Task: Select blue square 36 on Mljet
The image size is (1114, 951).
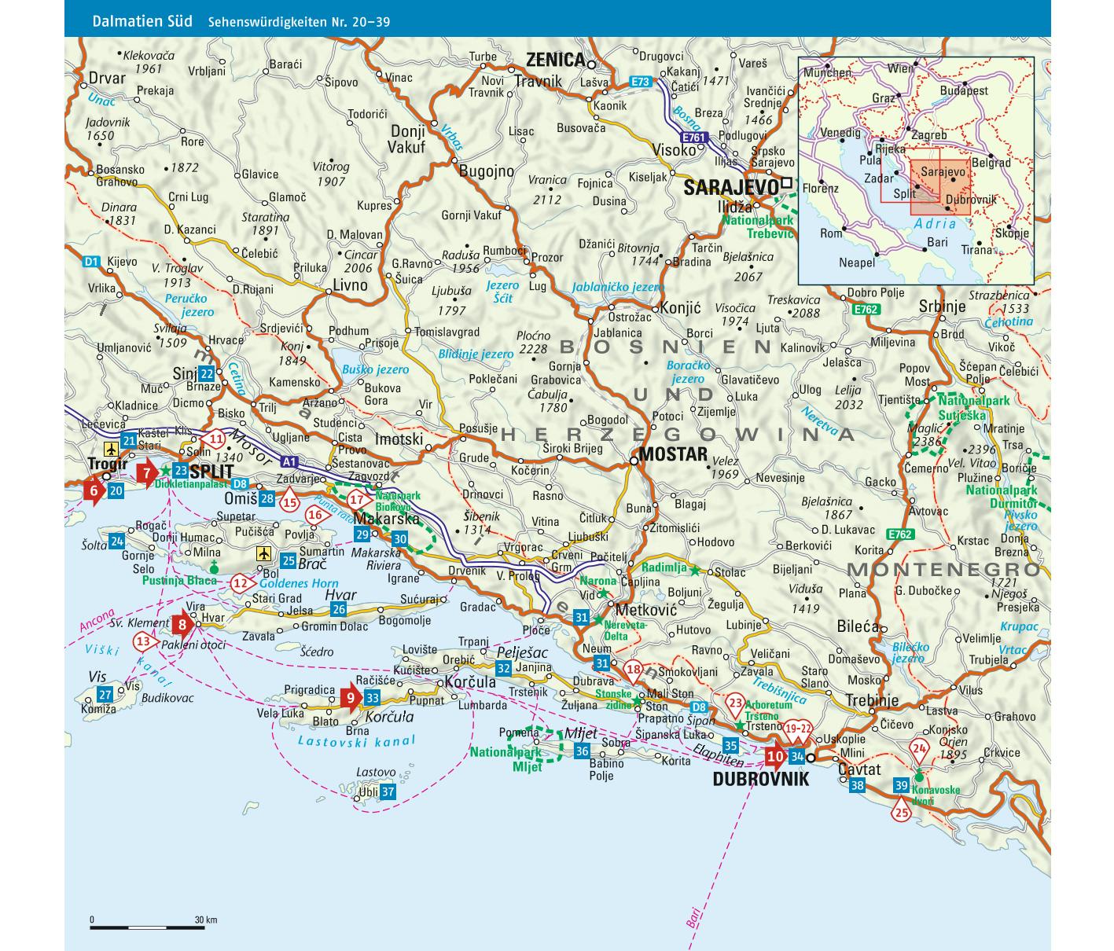Action: tap(582, 751)
